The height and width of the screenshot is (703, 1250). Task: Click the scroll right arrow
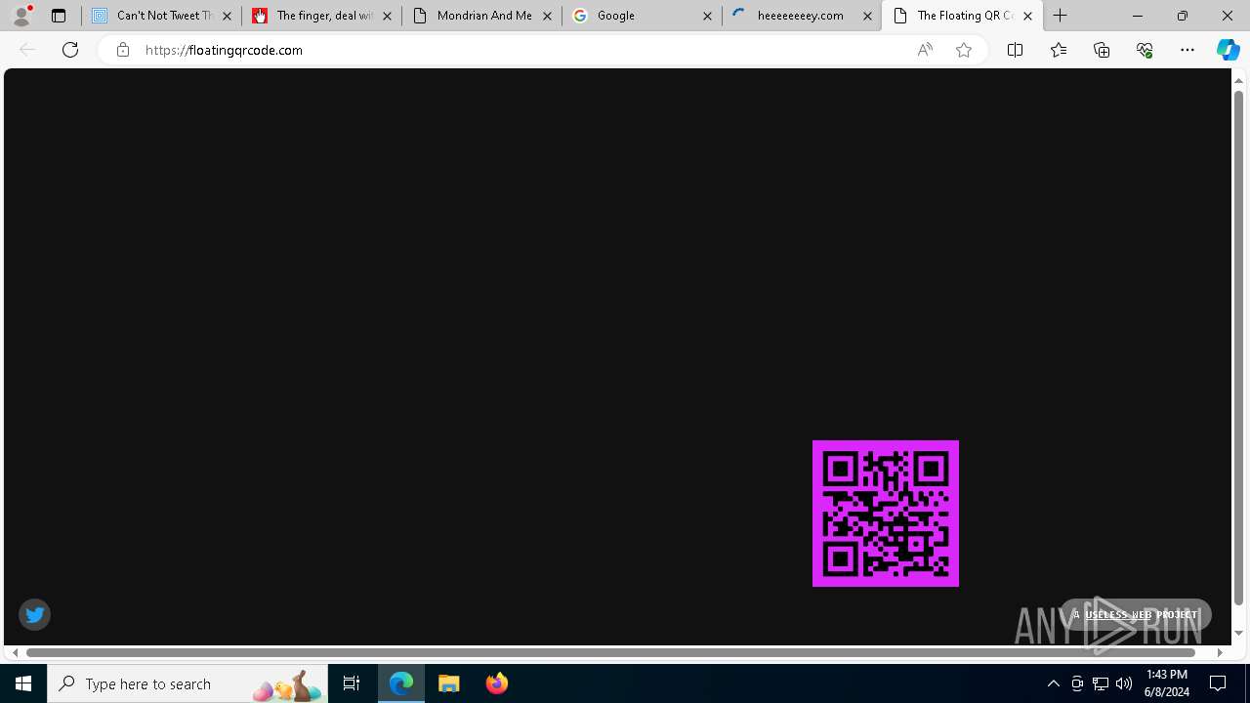tap(1220, 652)
